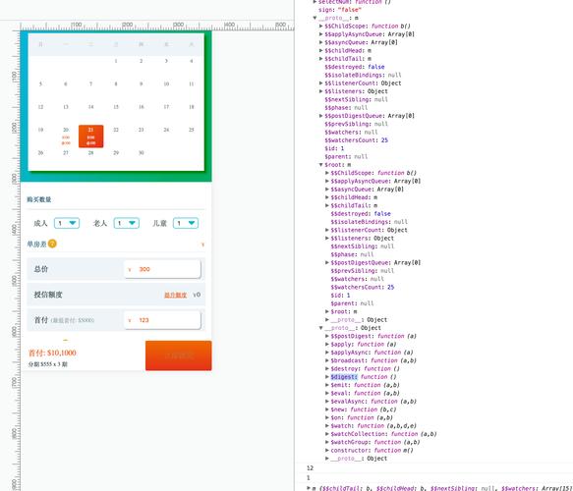Click the help icon beside 单房差

point(52,244)
